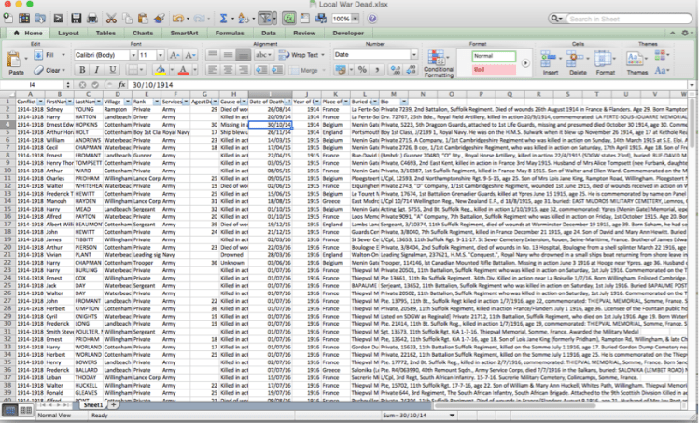Click the Paste clipboard icon

click(x=16, y=60)
